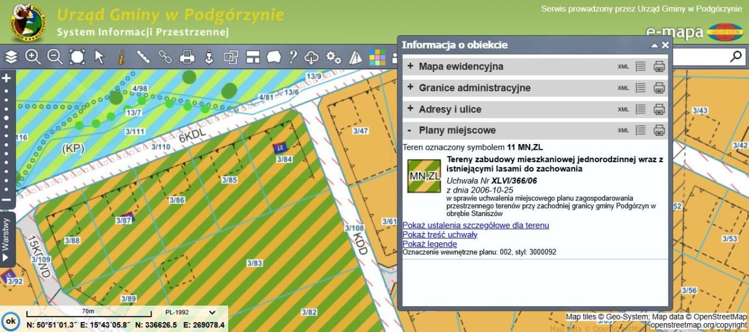Click parcel label 3/53 on map
This screenshot has width=749, height=332.
point(730,239)
